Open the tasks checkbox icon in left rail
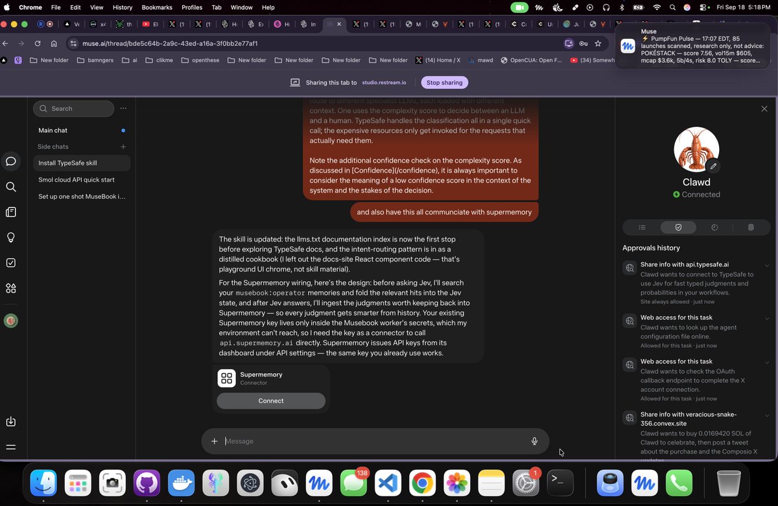 tap(11, 263)
